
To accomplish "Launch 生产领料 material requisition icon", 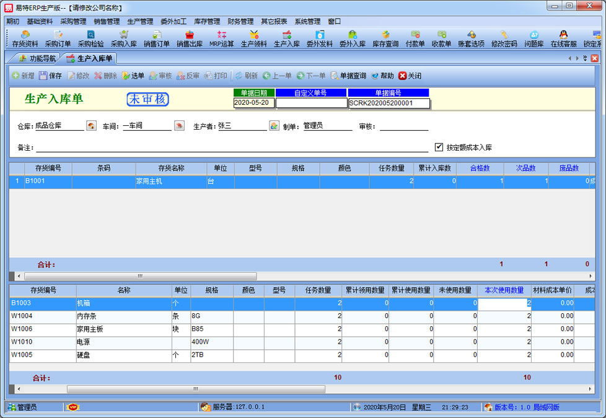I will coord(254,38).
